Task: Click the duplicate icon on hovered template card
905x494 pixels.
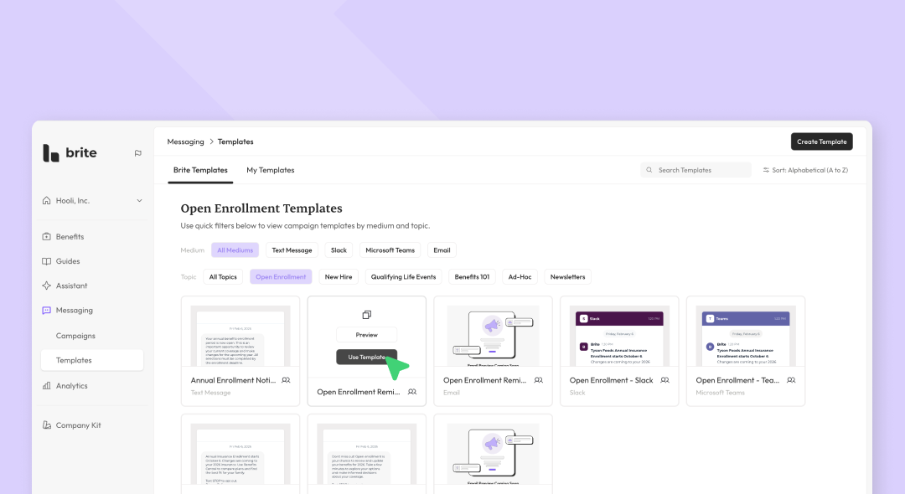Action: (366, 315)
